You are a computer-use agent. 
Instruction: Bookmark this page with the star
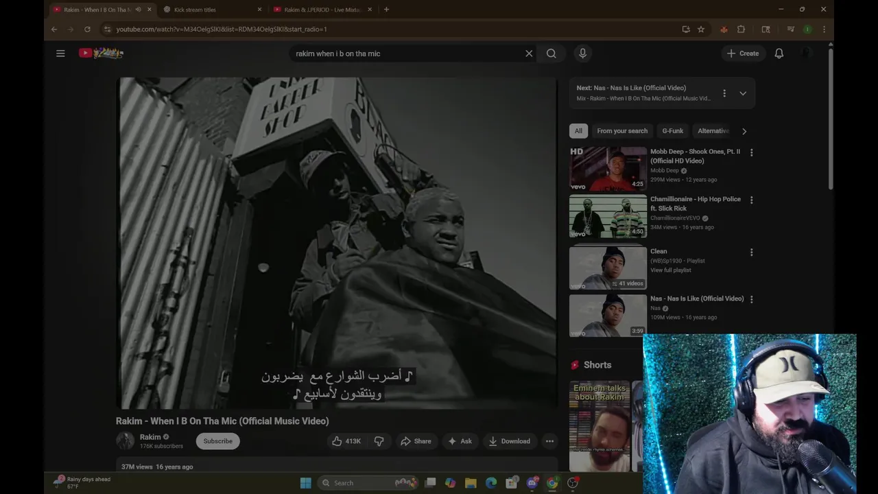701,30
